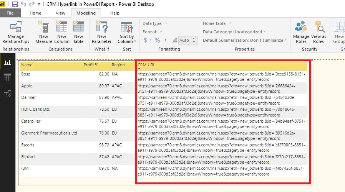
Task: Switch to the Home ribbon tab
Action: click(x=35, y=13)
